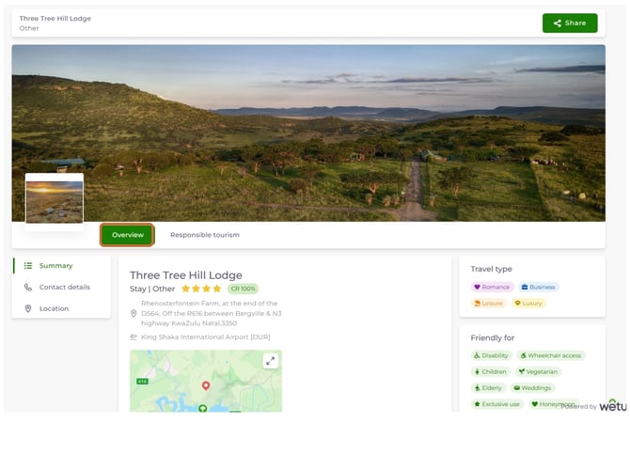The image size is (630, 453).
Task: Select the Luxury travel type tag
Action: [528, 304]
